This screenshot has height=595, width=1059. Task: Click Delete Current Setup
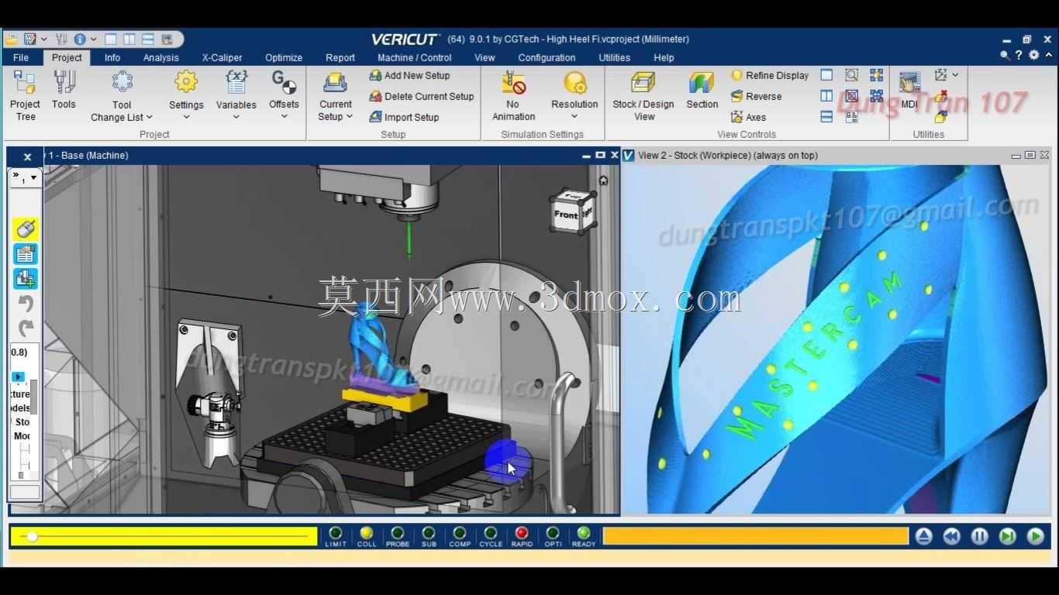pos(421,96)
